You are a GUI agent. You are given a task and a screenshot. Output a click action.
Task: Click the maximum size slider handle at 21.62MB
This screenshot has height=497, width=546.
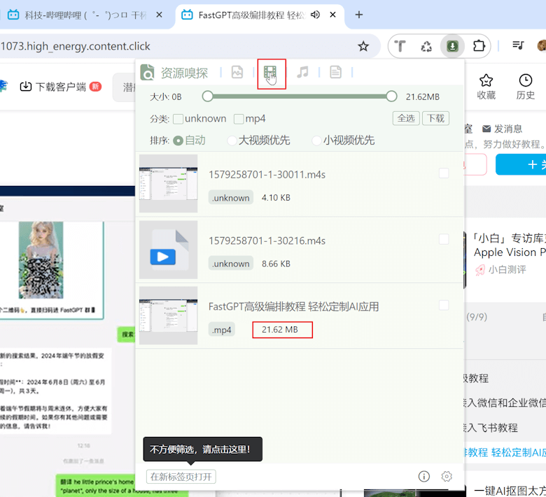[x=391, y=96]
